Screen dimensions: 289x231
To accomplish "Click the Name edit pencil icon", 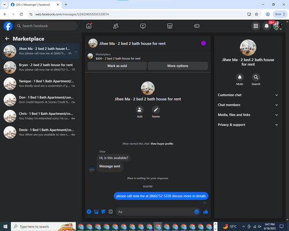I will coord(156,110).
